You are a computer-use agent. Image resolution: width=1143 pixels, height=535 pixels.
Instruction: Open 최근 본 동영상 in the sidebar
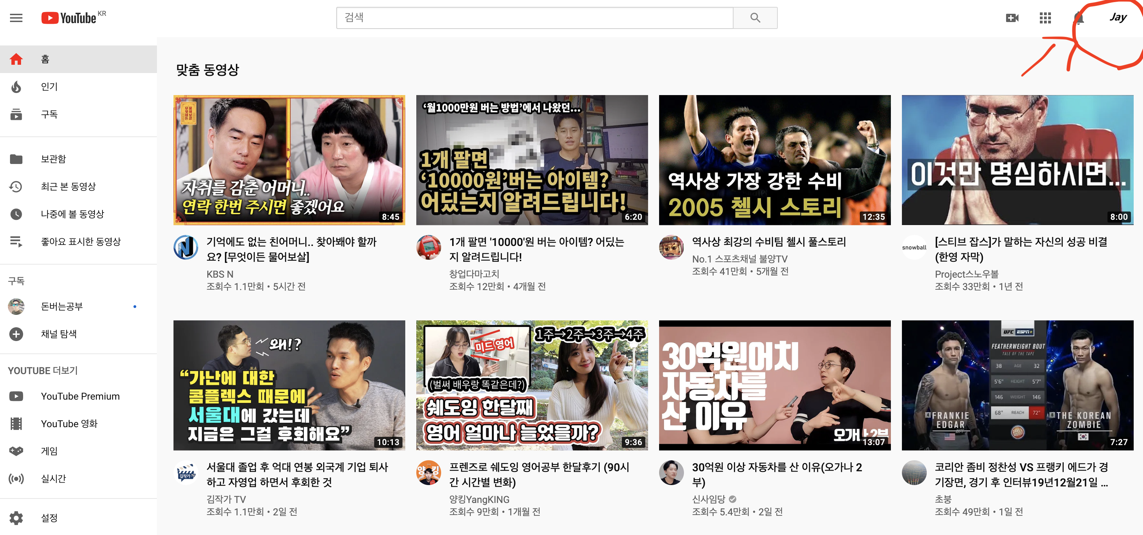[79, 186]
